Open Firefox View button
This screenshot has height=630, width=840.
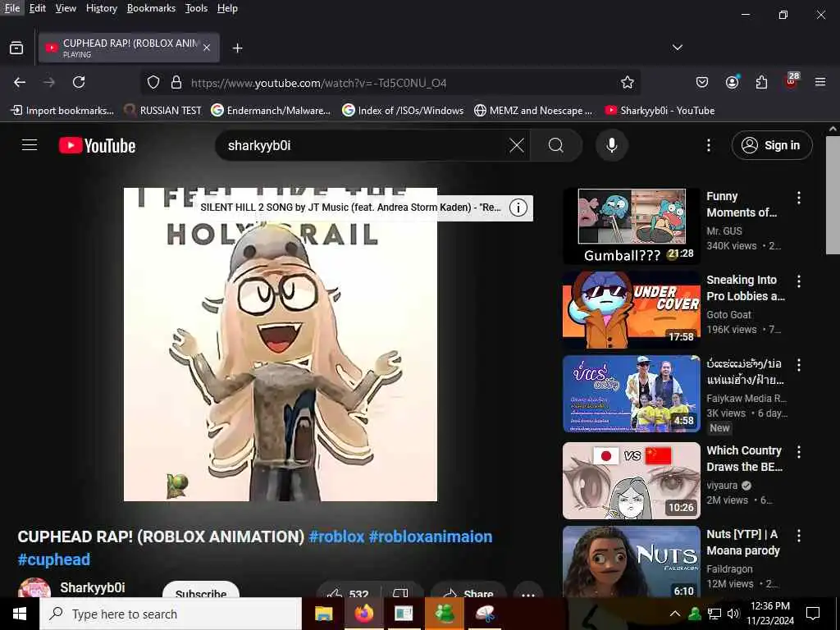[16, 48]
